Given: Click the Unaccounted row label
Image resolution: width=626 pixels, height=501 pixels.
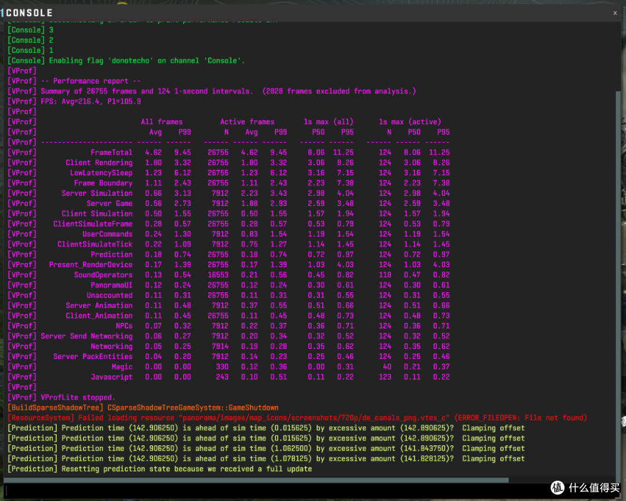Looking at the screenshot, I should 110,295.
